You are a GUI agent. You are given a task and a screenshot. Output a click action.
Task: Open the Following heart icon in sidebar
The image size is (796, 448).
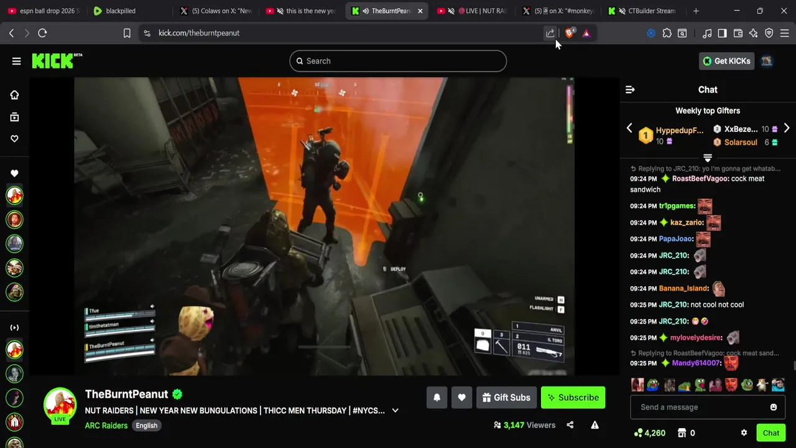pos(14,139)
